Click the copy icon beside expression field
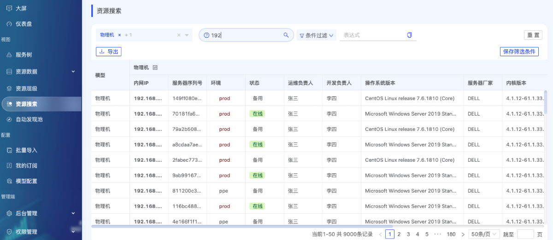 (409, 35)
